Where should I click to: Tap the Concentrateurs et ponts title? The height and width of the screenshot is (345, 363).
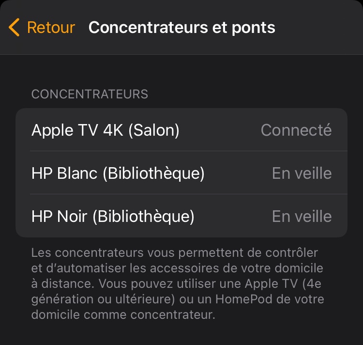(181, 28)
